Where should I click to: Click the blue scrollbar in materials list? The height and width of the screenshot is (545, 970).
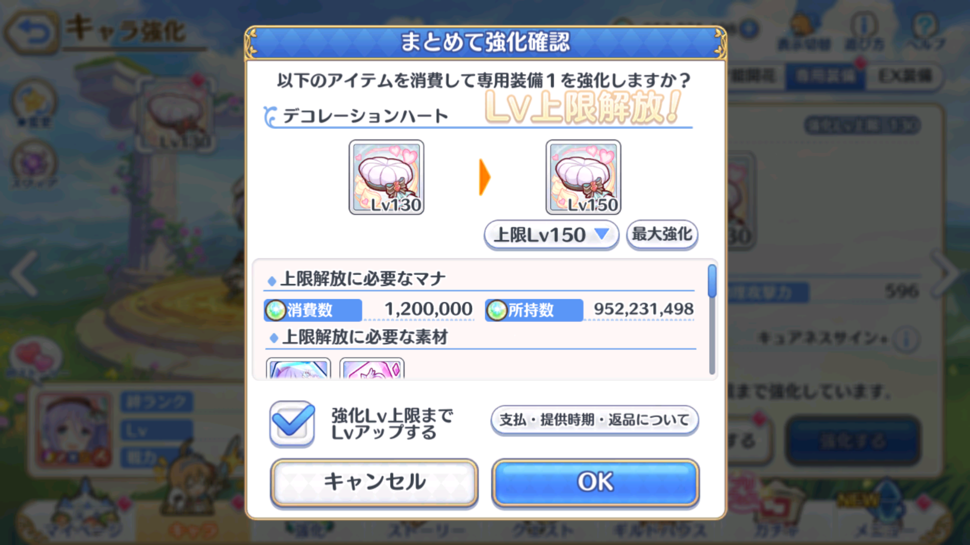(x=712, y=281)
